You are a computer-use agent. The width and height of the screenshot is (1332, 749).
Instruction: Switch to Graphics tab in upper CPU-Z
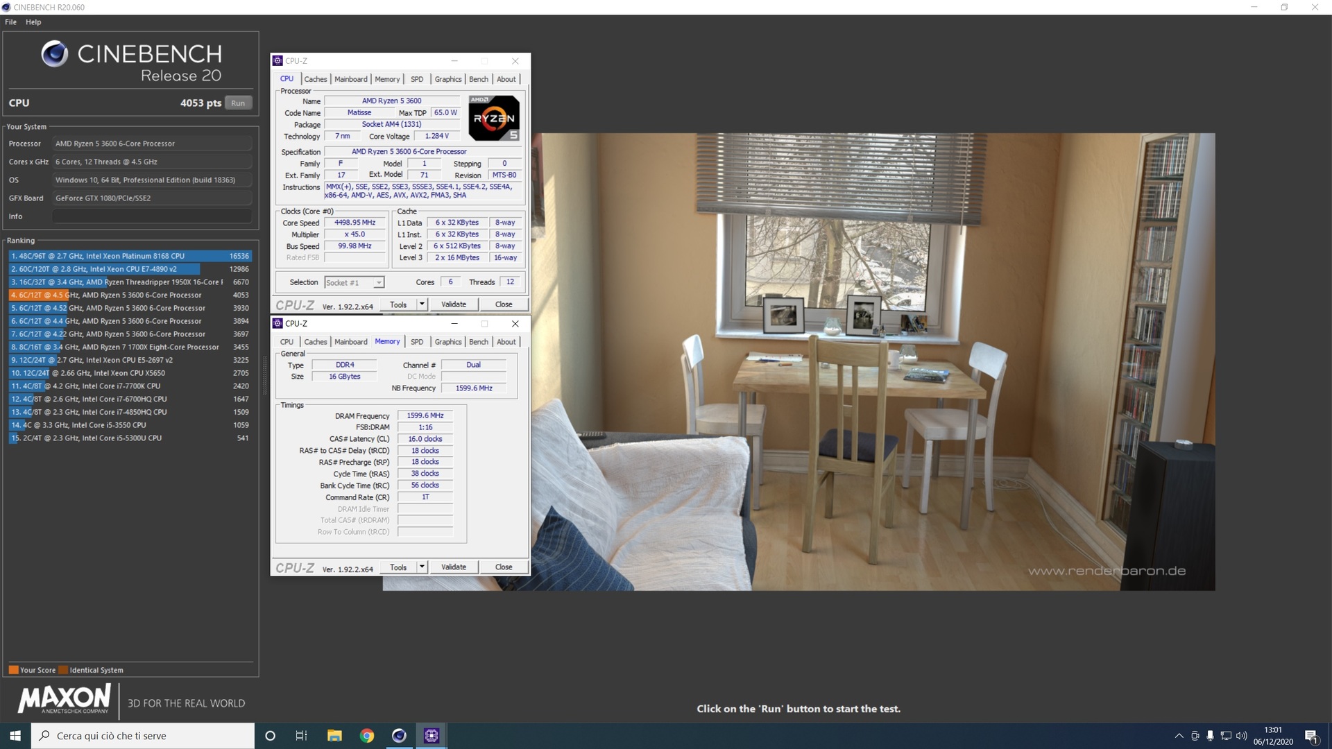point(448,79)
